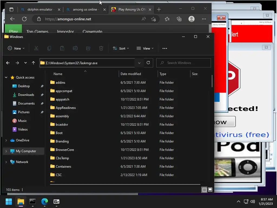
Task: Expand the OneDrive tree node
Action: tap(6, 140)
